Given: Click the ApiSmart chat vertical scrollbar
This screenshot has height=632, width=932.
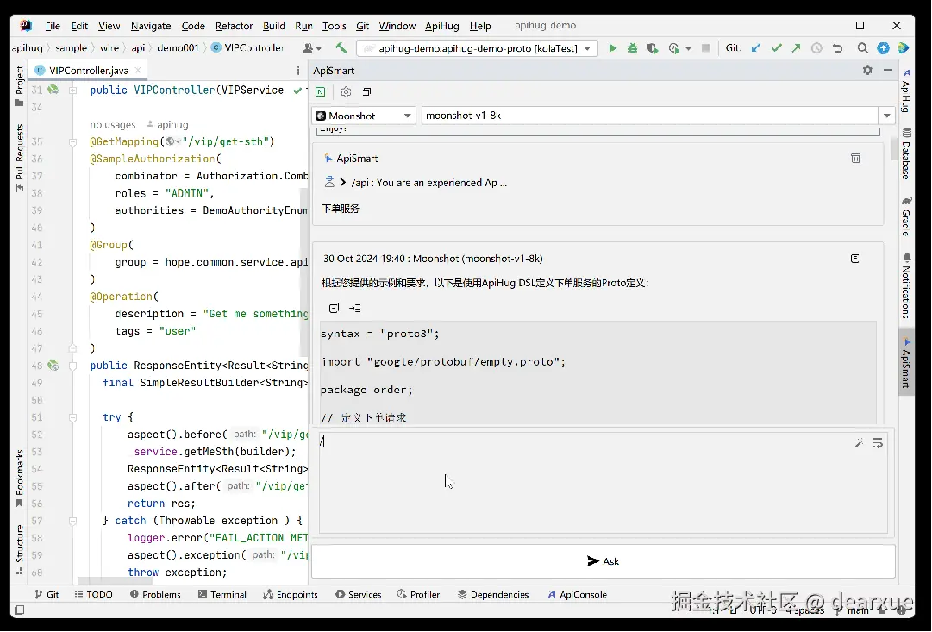Looking at the screenshot, I should [894, 149].
